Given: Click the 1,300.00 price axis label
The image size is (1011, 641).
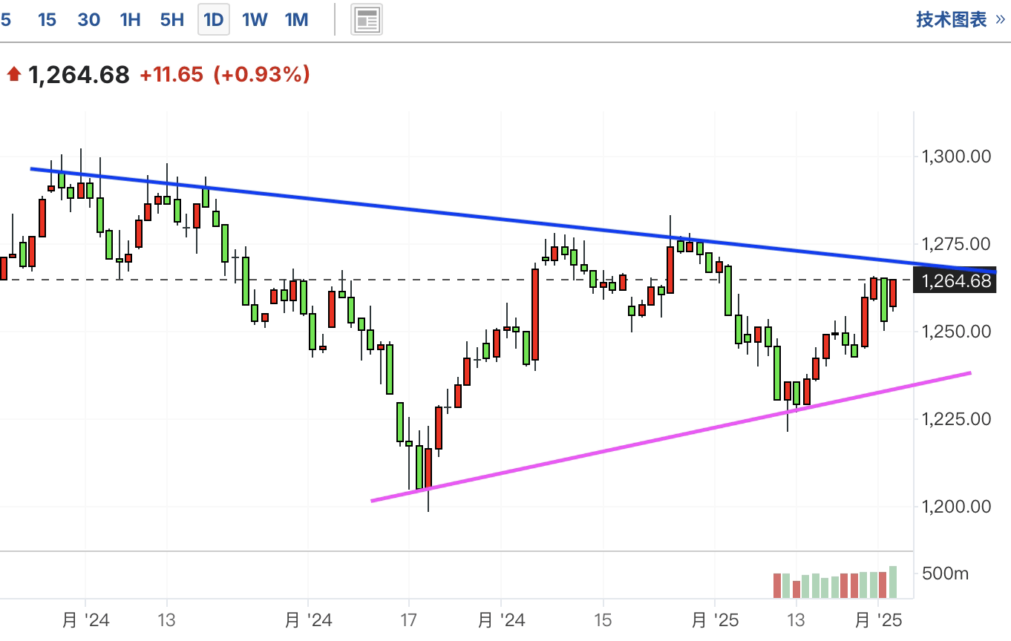Looking at the screenshot, I should [x=956, y=157].
